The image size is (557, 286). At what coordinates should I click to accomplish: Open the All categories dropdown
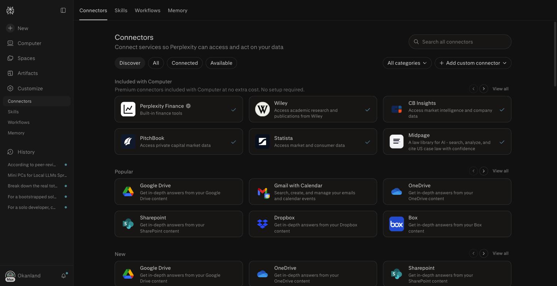[407, 63]
